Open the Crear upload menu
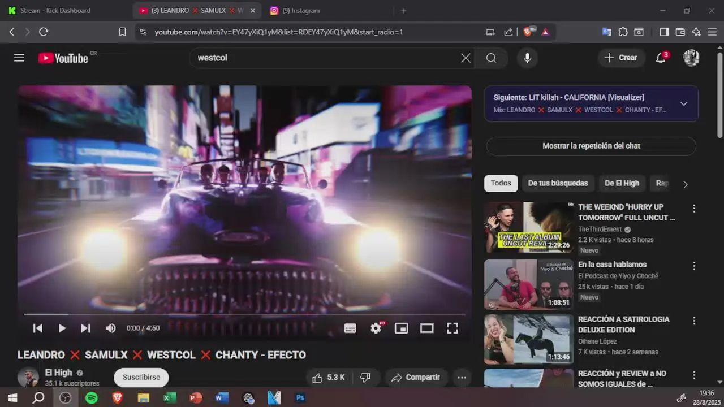 [x=621, y=58]
